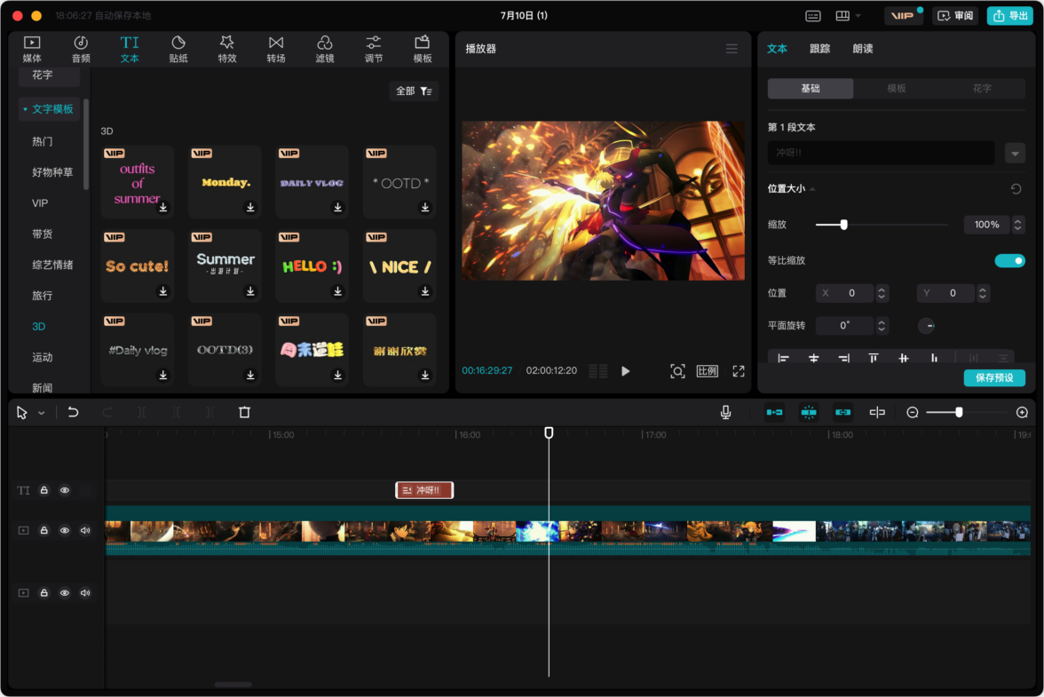Select the 花字 sub-tab in text panel
This screenshot has height=697, width=1044.
tap(982, 89)
